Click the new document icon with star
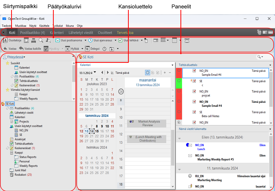Screen dimensions: 275x191 tap(146, 40)
